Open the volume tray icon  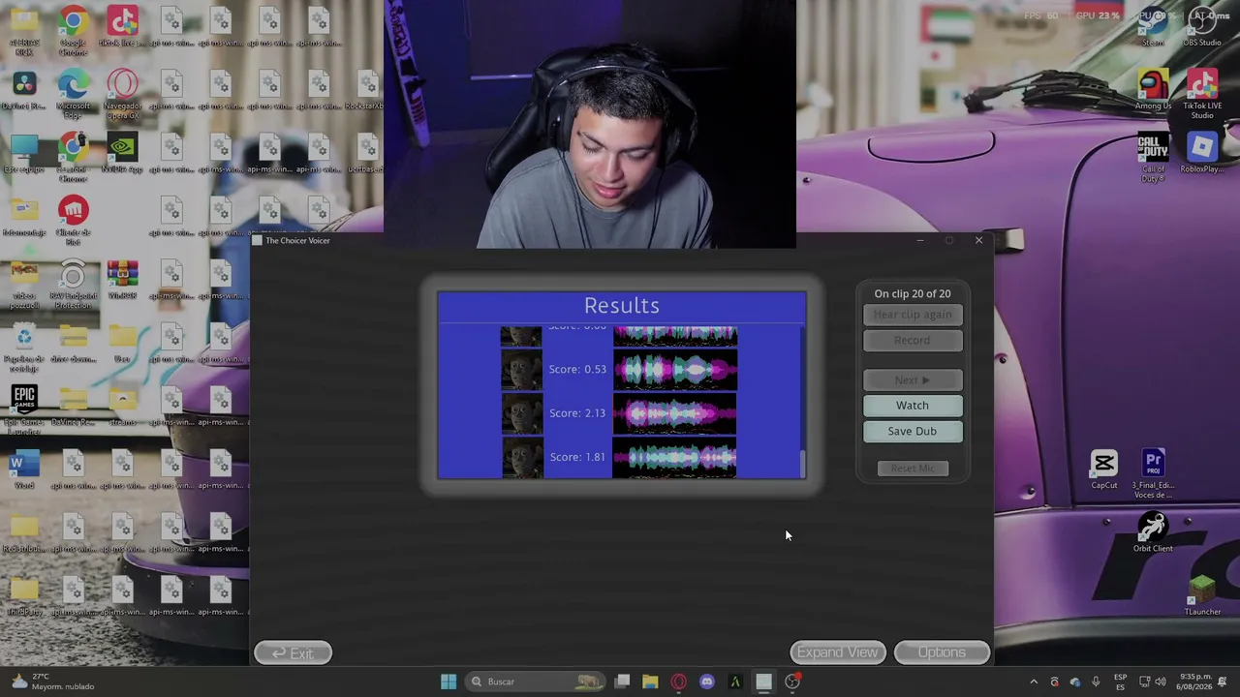pos(1161,682)
